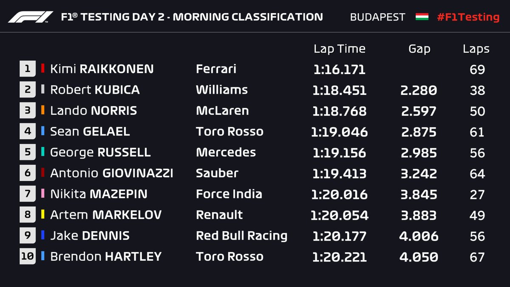Click the Gap column header
Image resolution: width=510 pixels, height=287 pixels.
click(419, 49)
